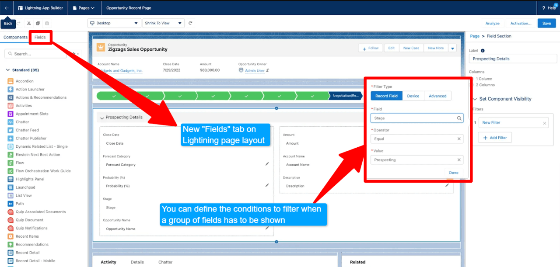Open the Desktop form factor dropdown
The image size is (560, 267).
(114, 23)
